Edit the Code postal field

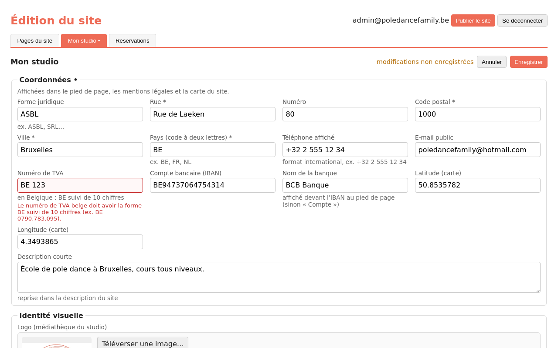[x=478, y=114]
